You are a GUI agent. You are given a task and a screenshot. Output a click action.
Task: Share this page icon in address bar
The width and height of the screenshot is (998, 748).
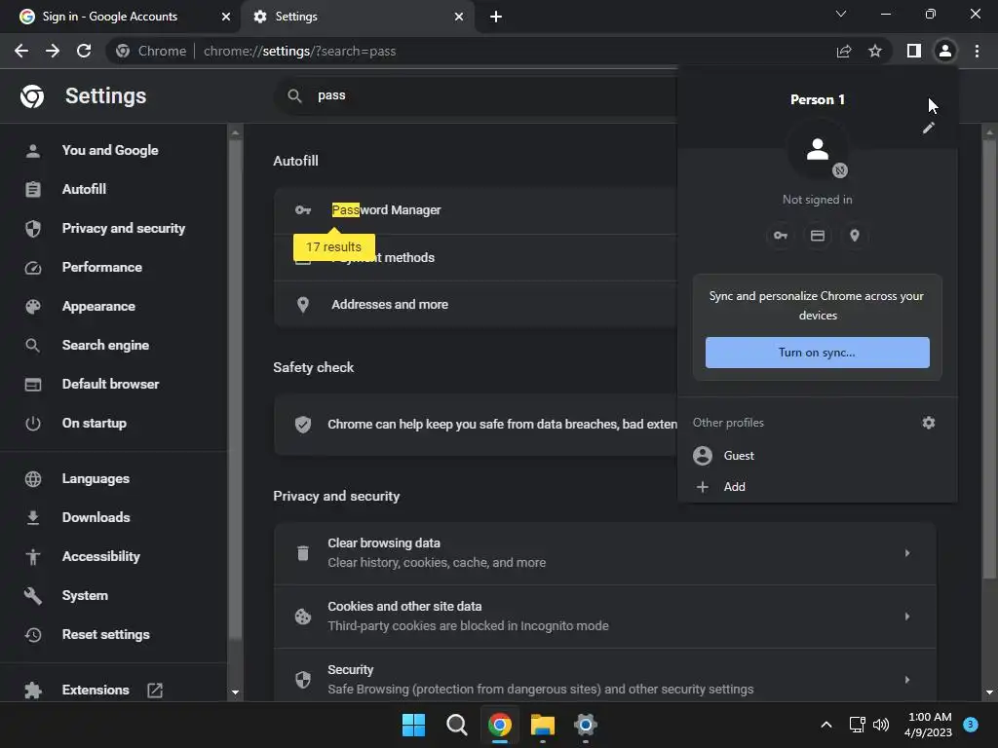point(844,51)
